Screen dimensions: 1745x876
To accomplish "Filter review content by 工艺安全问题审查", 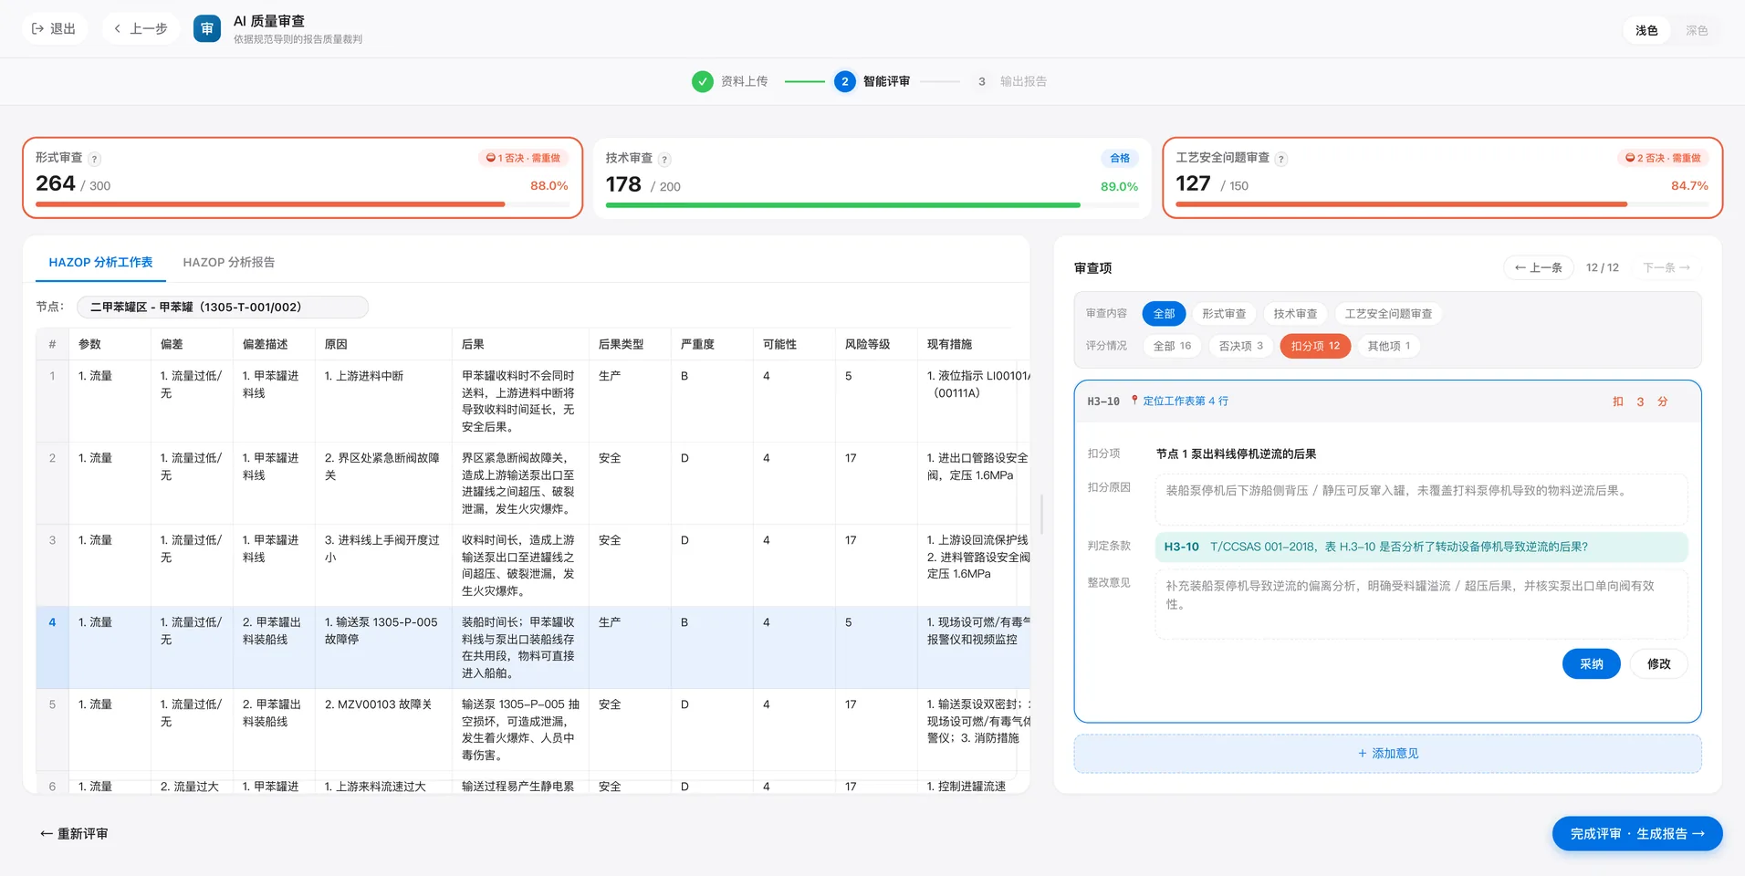I will coord(1388,314).
